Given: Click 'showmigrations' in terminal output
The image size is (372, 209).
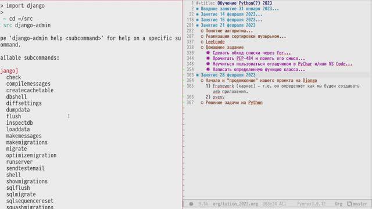Looking at the screenshot, I should 27,182.
